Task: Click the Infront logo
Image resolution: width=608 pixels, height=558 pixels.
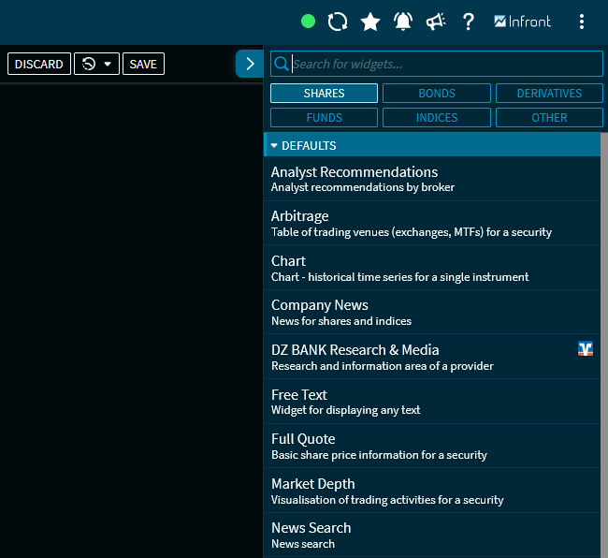Action: point(522,22)
